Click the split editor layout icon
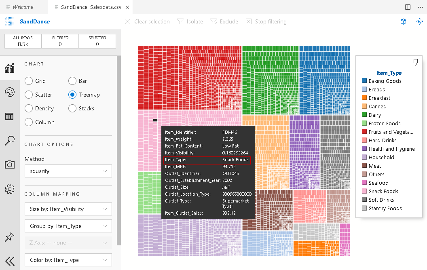 tap(408, 7)
